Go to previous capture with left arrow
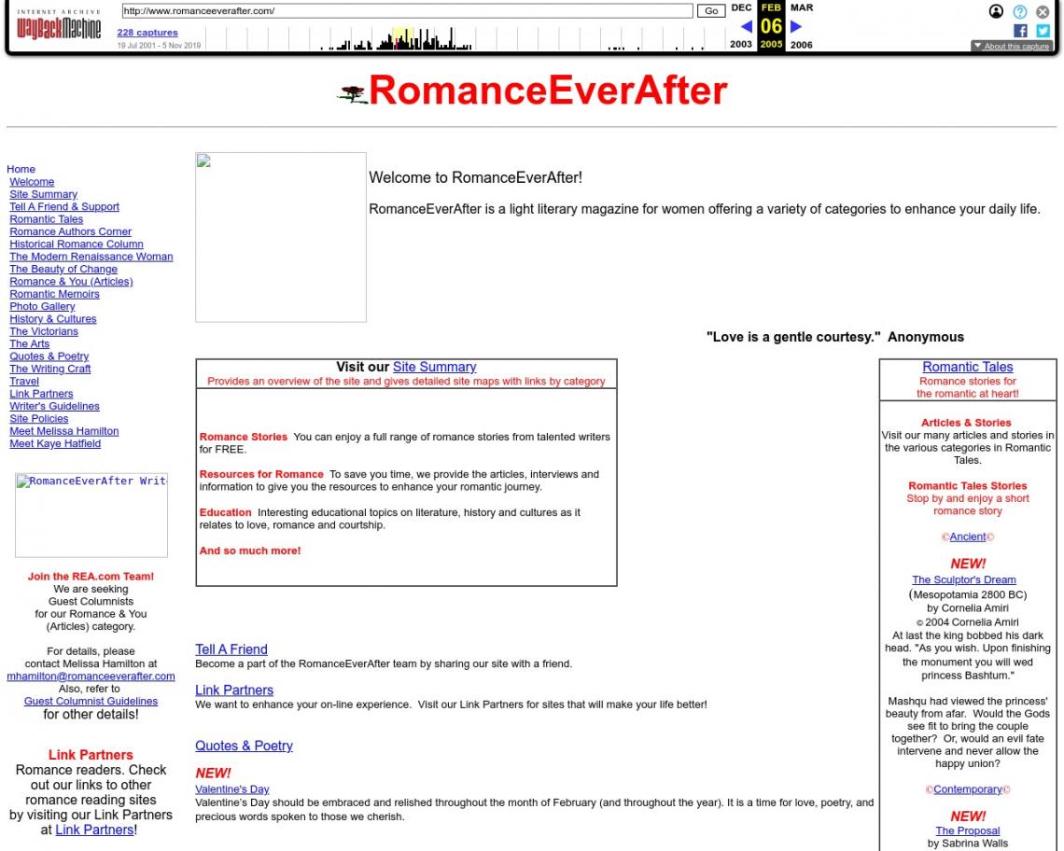The height and width of the screenshot is (851, 1064). (x=747, y=26)
